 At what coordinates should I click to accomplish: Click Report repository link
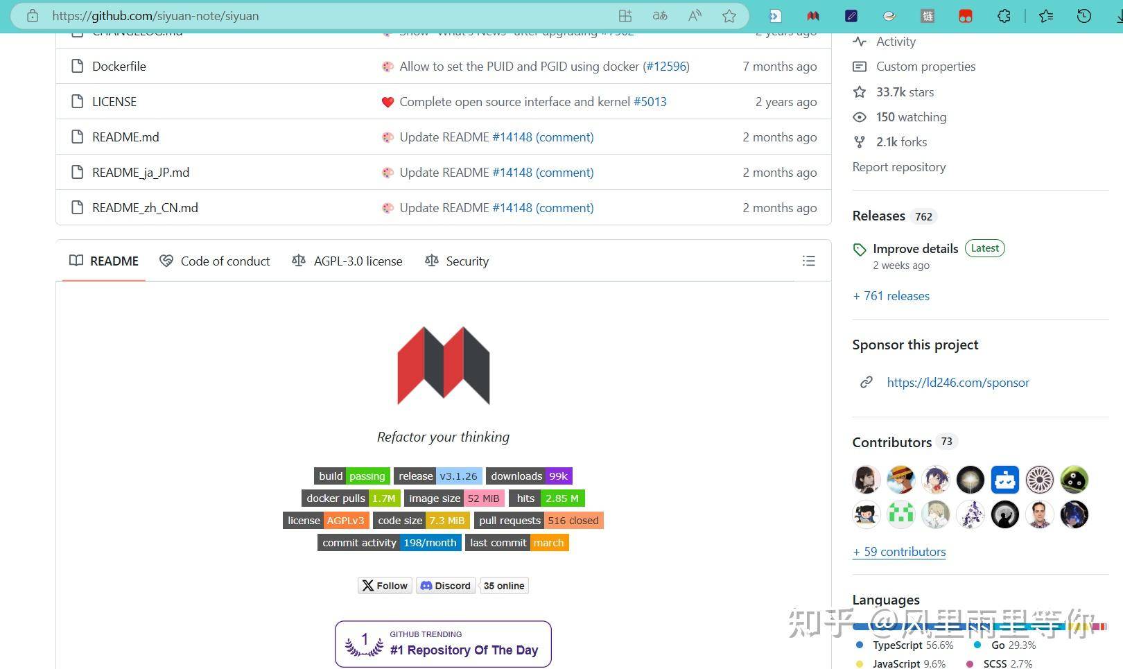click(899, 166)
